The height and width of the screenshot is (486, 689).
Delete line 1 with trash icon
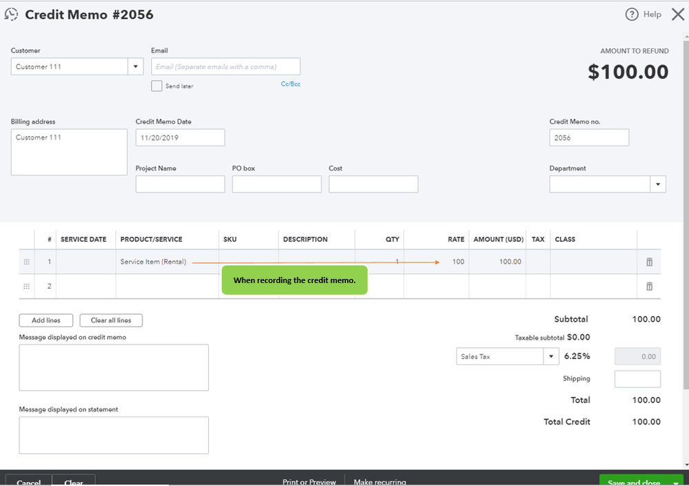point(649,262)
